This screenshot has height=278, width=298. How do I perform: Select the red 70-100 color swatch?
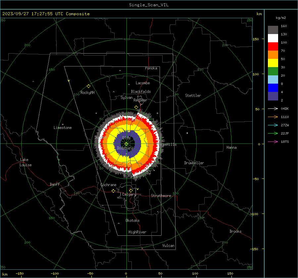pos(273,47)
